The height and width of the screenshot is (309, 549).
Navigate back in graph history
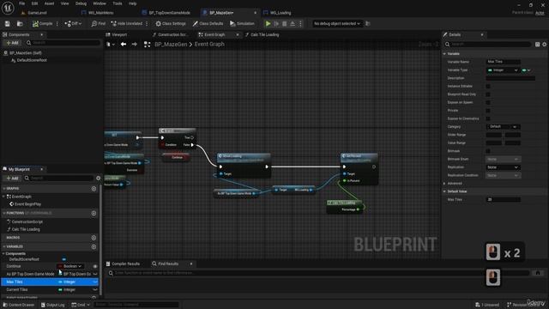[x=124, y=44]
